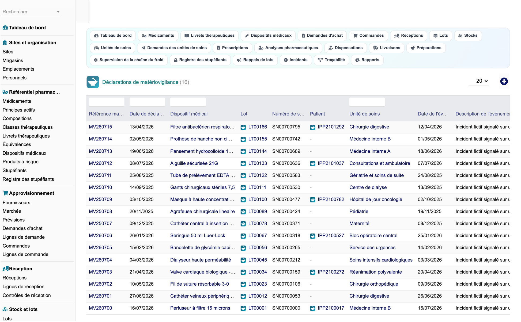Click the Date de déclaration filter field

[147, 102]
